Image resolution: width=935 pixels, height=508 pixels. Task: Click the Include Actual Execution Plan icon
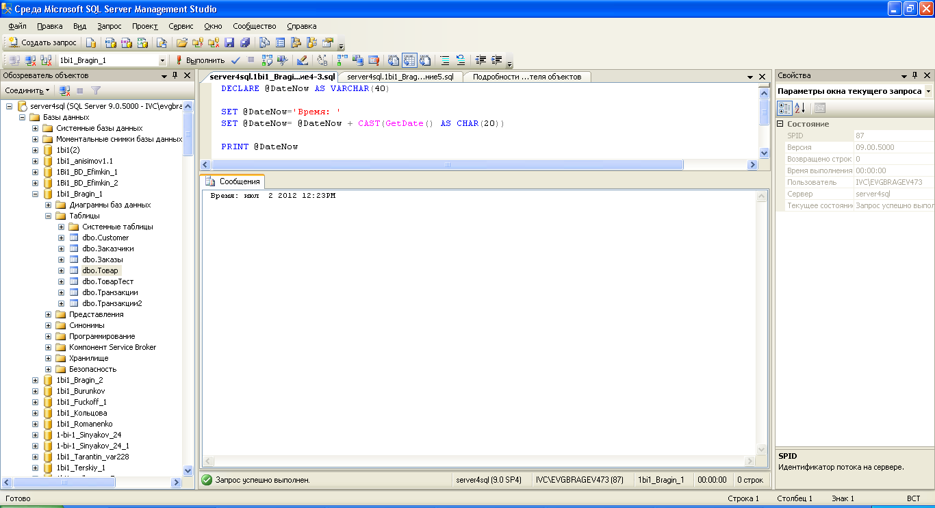click(x=341, y=60)
